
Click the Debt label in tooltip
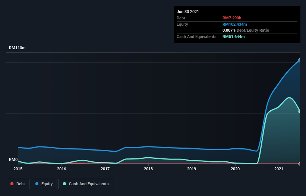(x=181, y=18)
